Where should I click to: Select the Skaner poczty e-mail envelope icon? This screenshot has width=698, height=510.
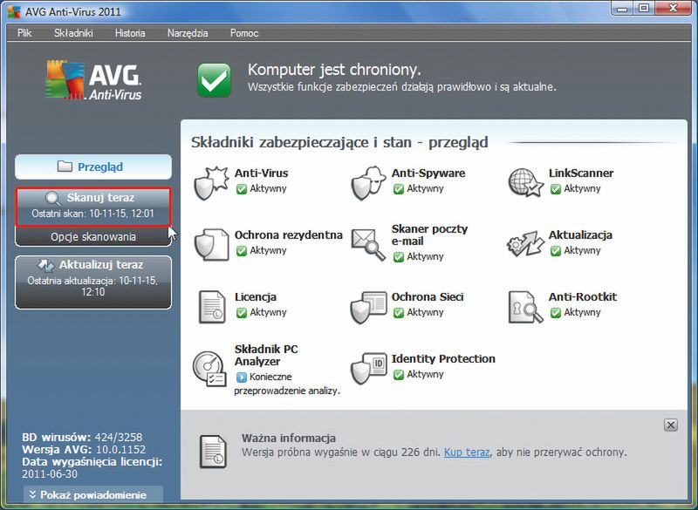click(x=366, y=242)
